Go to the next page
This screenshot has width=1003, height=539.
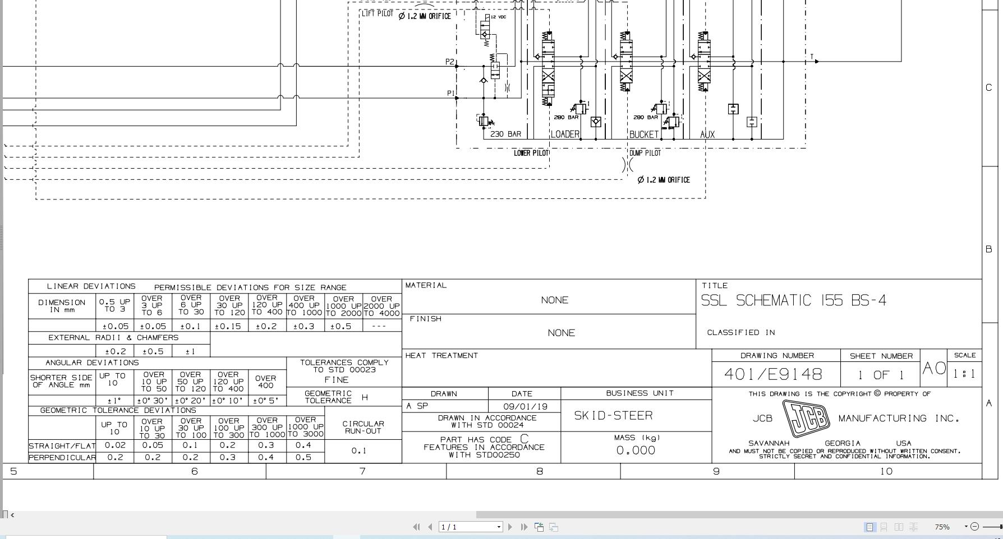[x=510, y=527]
